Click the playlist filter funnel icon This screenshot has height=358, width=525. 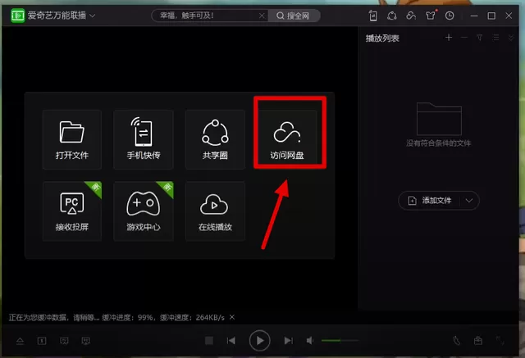pos(479,38)
